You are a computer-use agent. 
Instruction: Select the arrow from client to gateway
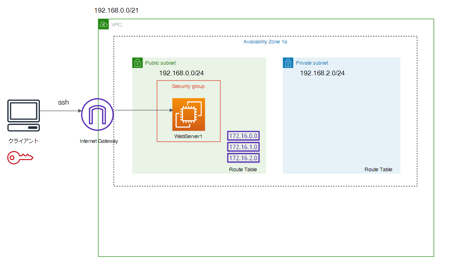[x=61, y=111]
